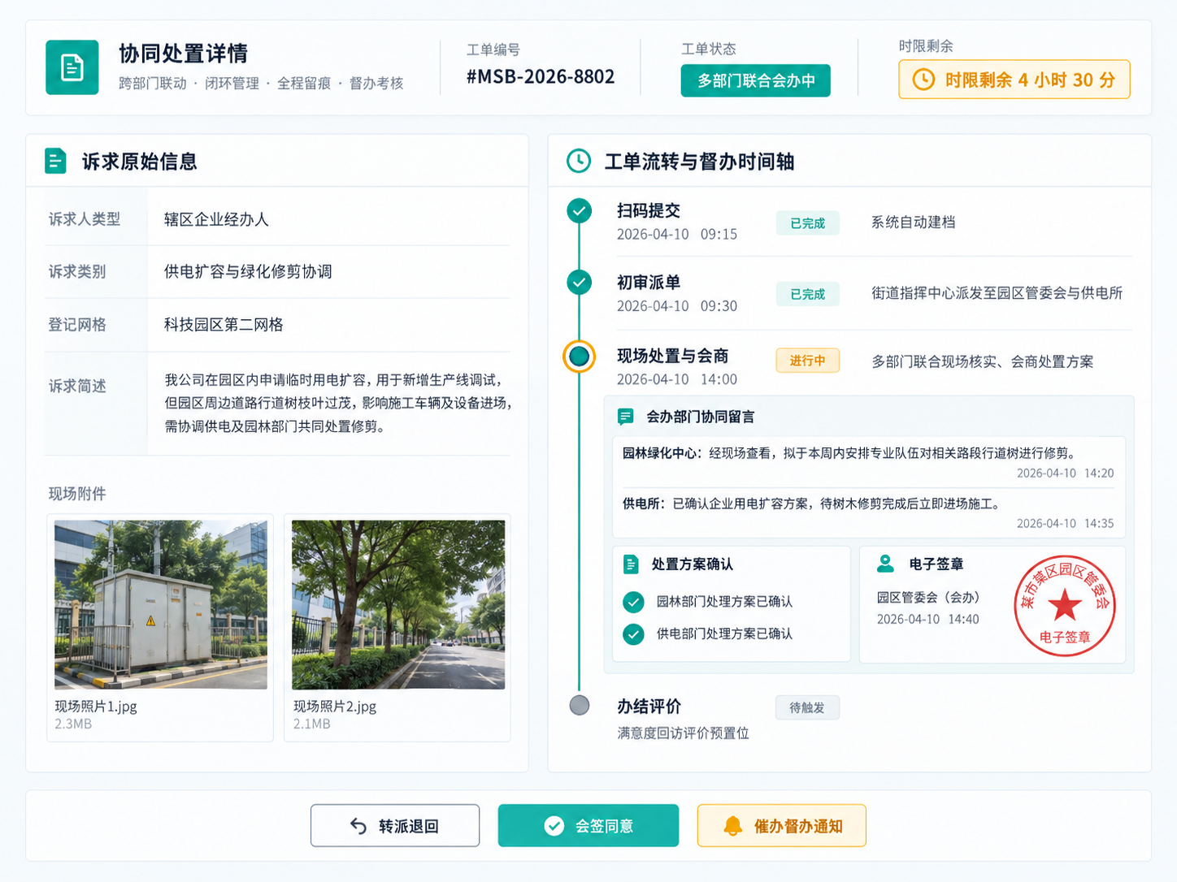Click the undo arrow icon in 转派退回
The height and width of the screenshot is (882, 1177).
(358, 826)
